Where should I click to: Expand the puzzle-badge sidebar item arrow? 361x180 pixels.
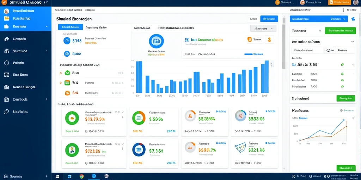coord(47,99)
